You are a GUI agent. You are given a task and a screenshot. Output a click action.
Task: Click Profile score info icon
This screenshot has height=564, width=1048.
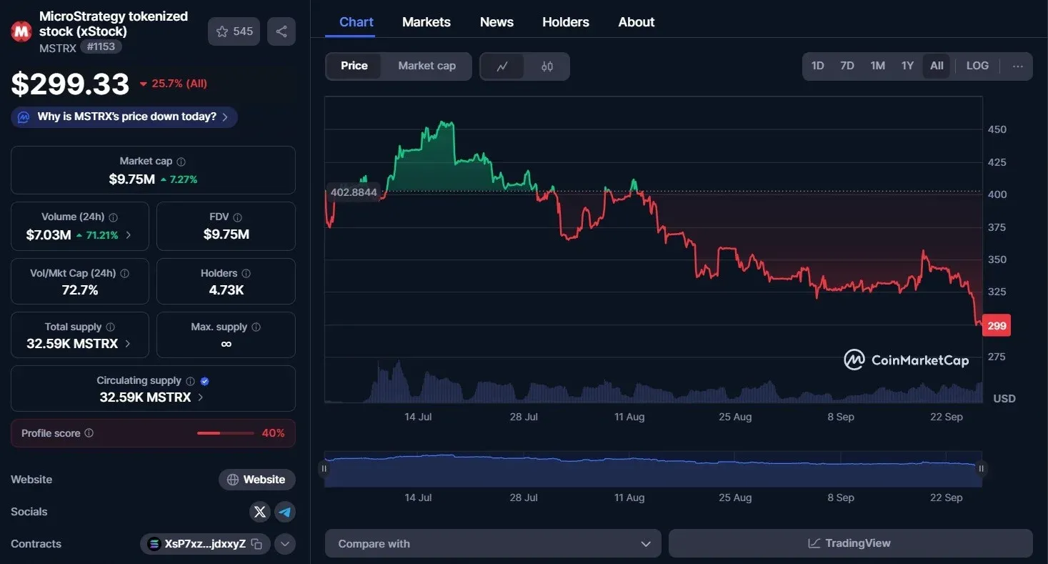89,433
